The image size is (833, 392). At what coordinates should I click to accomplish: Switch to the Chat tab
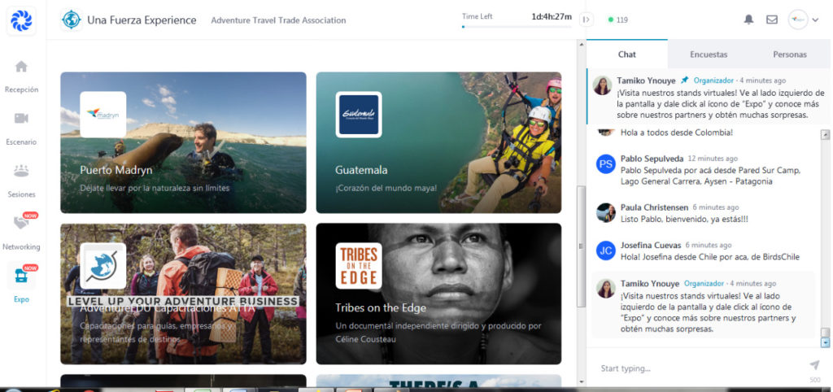pyautogui.click(x=627, y=54)
